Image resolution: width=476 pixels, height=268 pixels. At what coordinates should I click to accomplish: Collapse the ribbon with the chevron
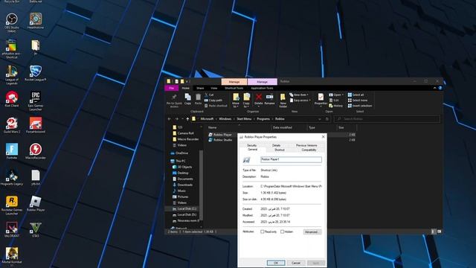tap(434, 88)
